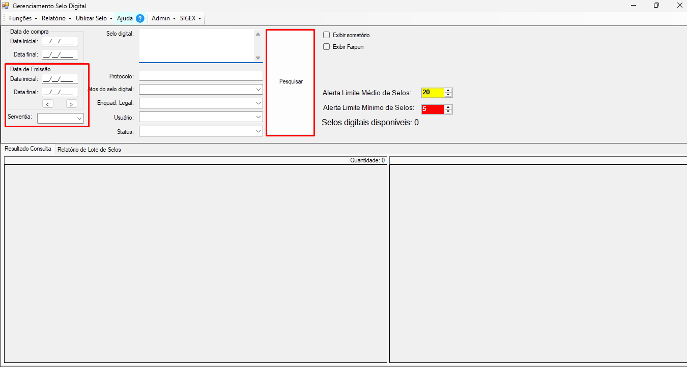Viewport: 687px width, 367px height.
Task: Open the Funções menu
Action: [x=23, y=18]
